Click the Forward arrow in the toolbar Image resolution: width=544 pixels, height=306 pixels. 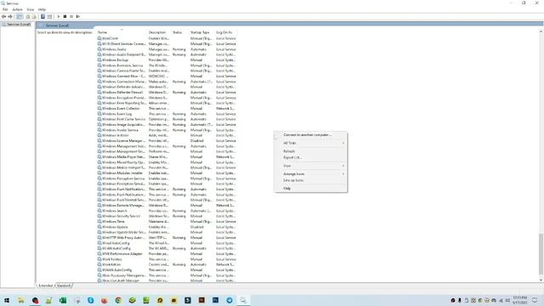coord(10,17)
